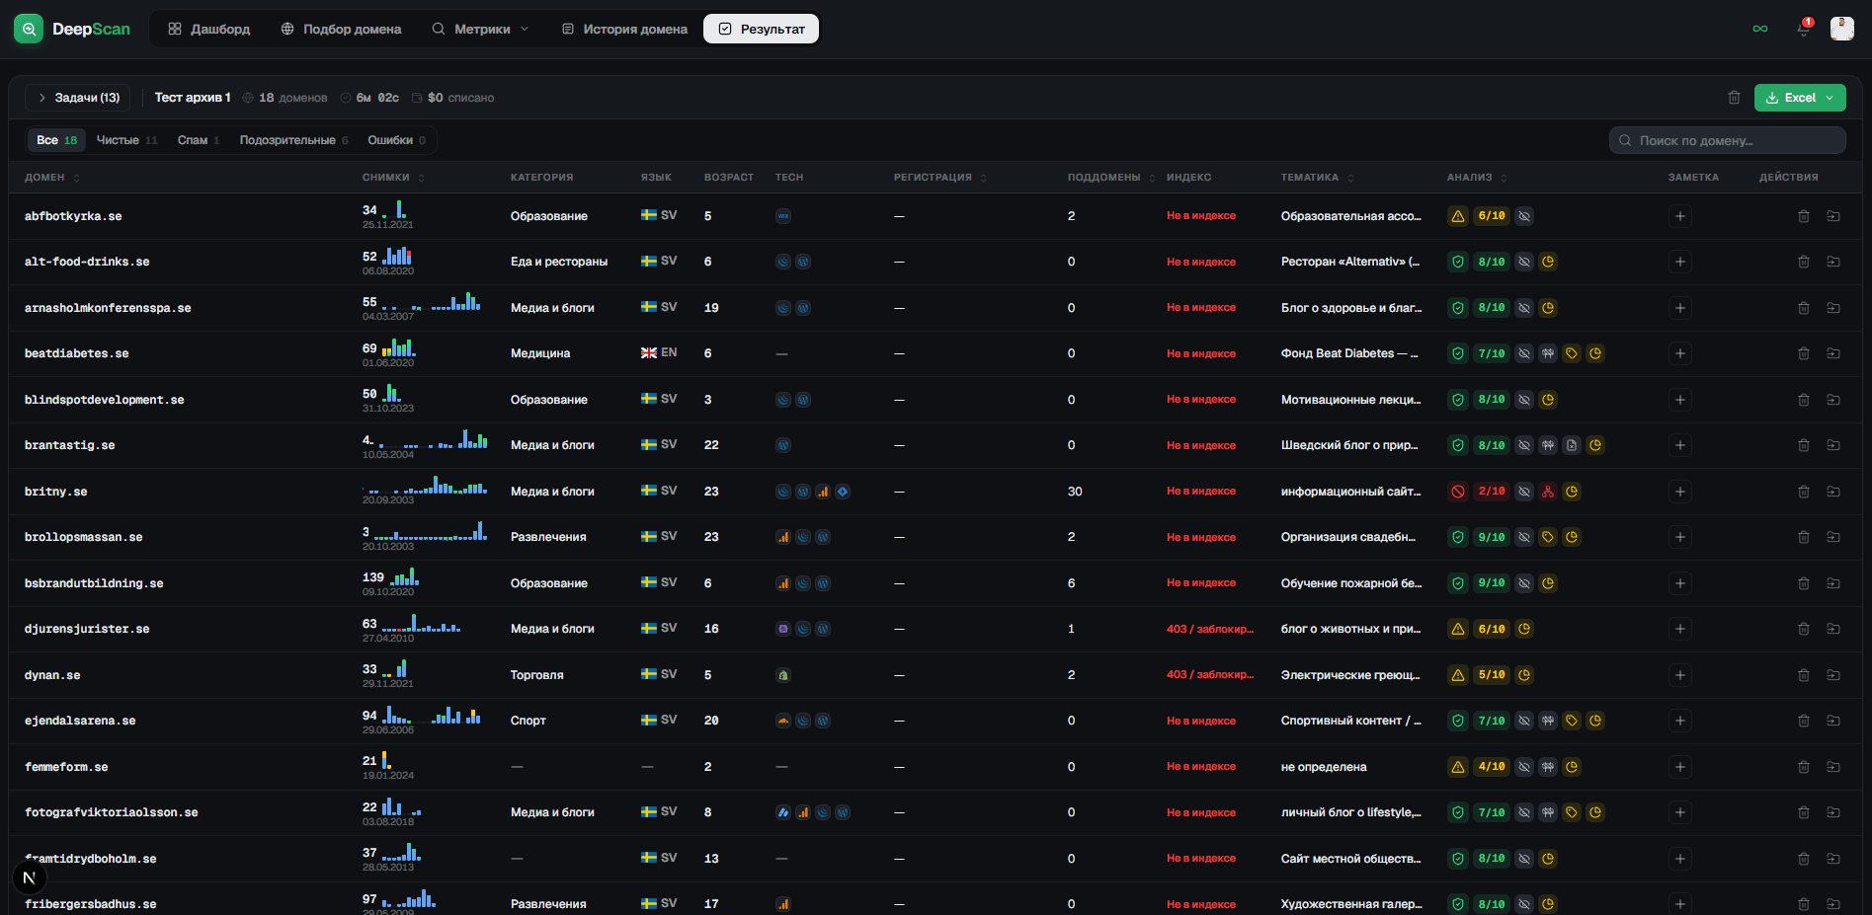Open the abfbotkyrka.se domain link
Viewport: 1872px width, 915px height.
coord(73,216)
